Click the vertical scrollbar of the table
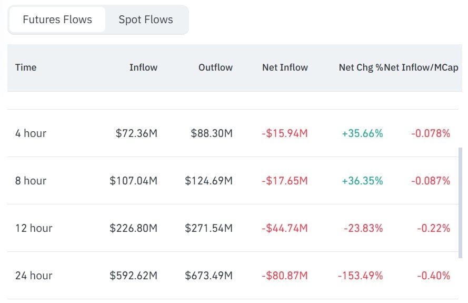Image resolution: width=468 pixels, height=303 pixels. point(460,202)
